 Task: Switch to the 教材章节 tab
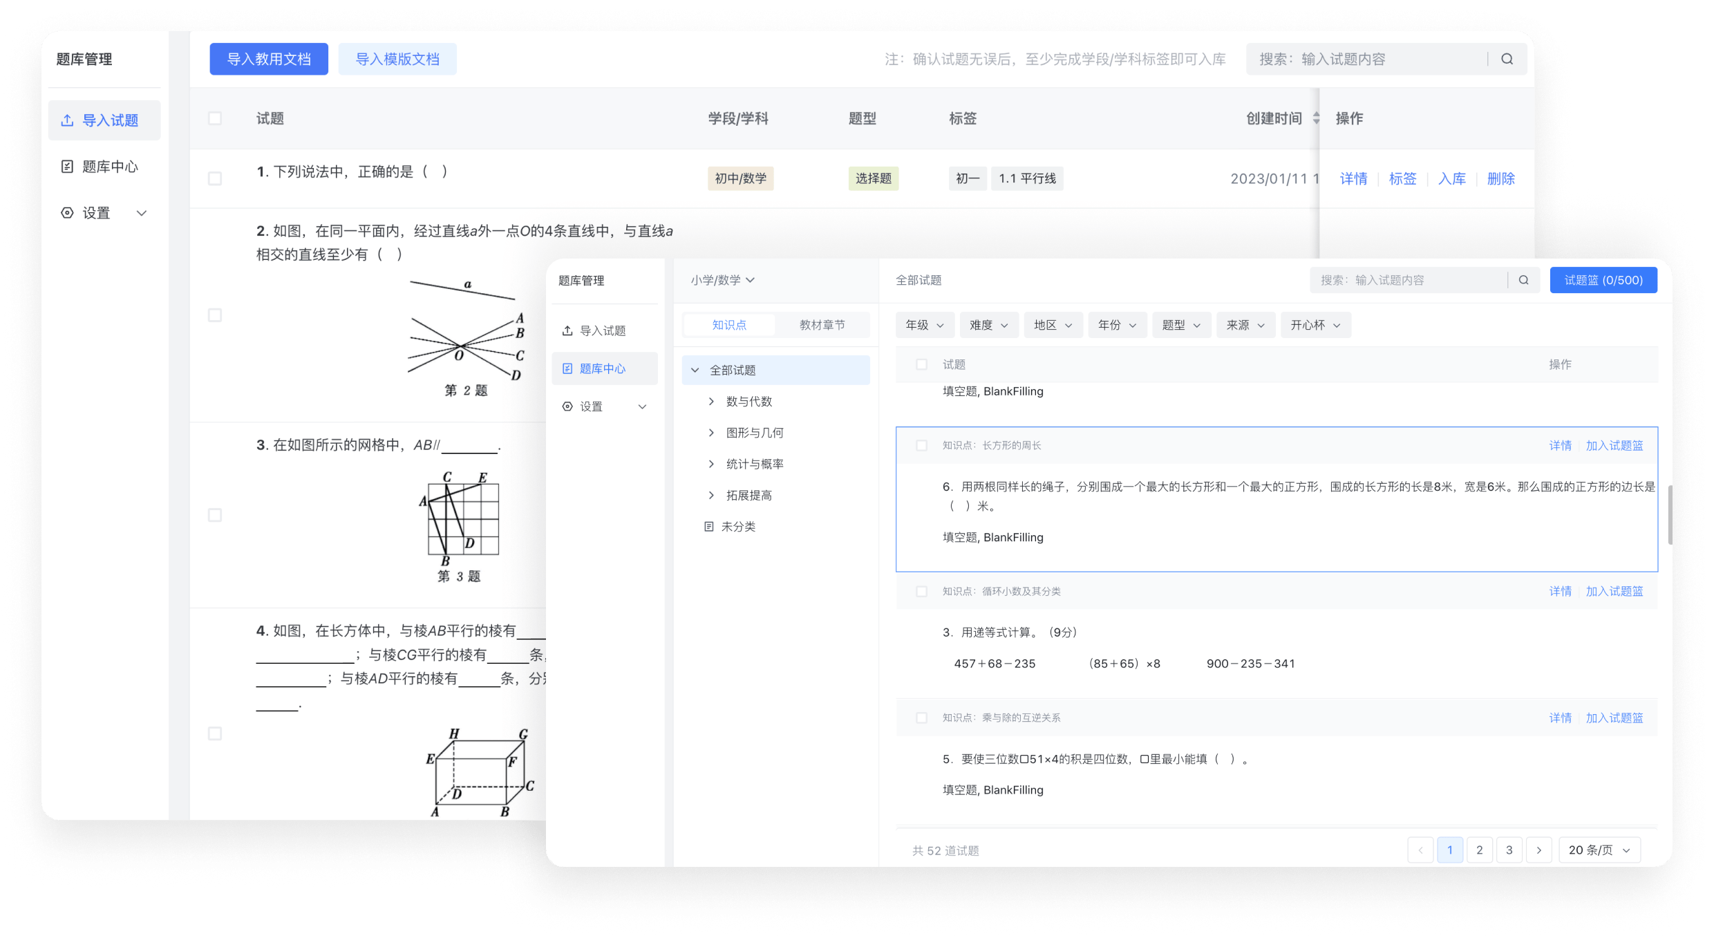pyautogui.click(x=822, y=325)
